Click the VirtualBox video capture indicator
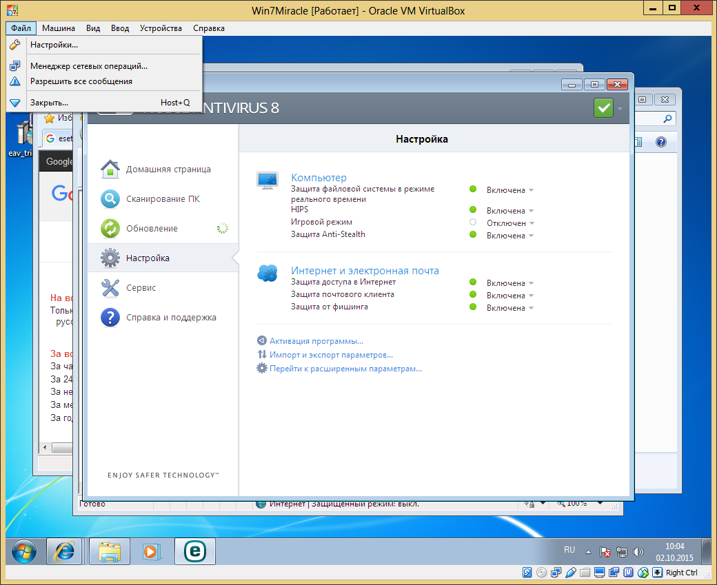Viewport: 717px width, 585px height. [x=614, y=572]
